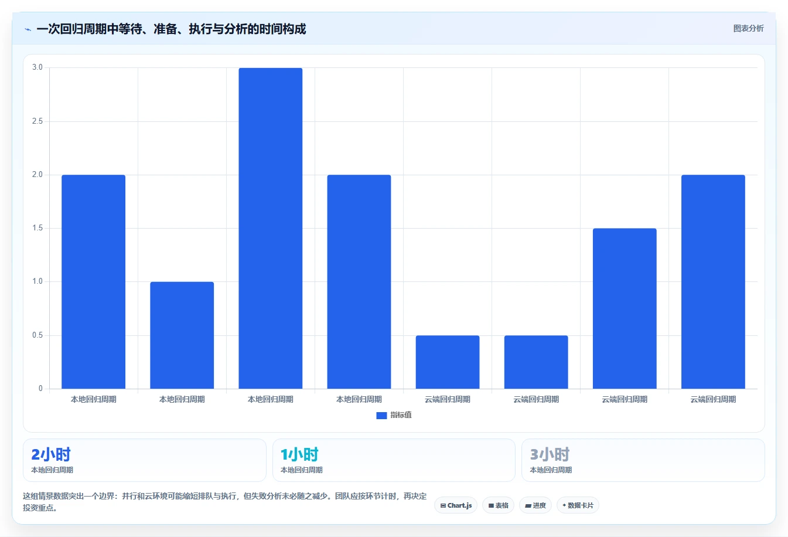Screen dimensions: 788x537
Task: Click the 1.5 y-axis tick label
Action: coord(37,228)
